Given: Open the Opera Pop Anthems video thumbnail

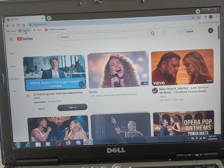Looking at the screenshot, I should (x=184, y=123).
